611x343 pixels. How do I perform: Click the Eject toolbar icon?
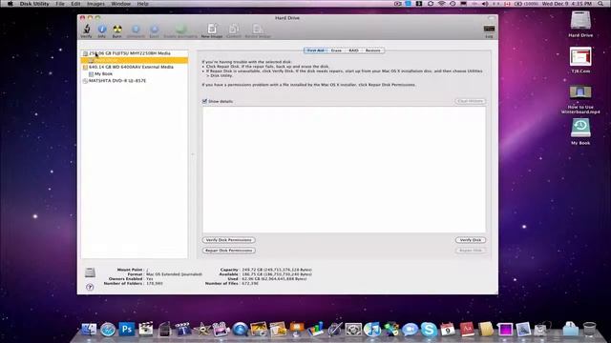pos(155,30)
